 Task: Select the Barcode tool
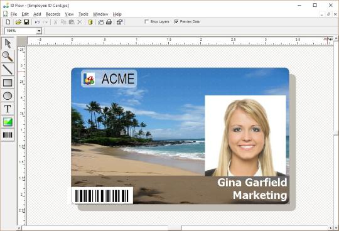[x=8, y=135]
